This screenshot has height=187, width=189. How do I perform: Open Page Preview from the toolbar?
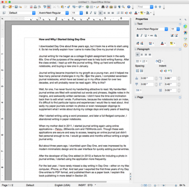click(39, 7)
